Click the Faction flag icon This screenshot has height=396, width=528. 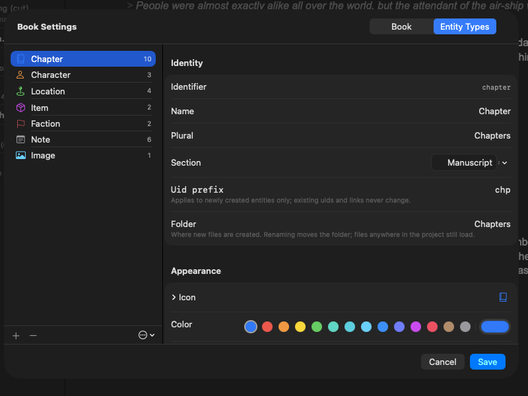pos(20,123)
